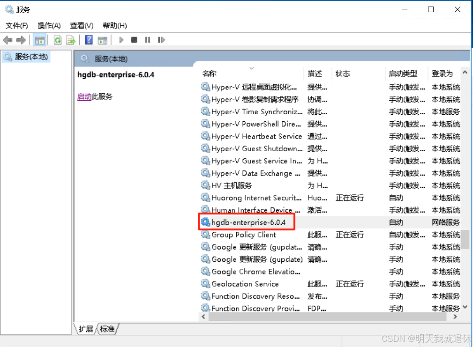Screen dimensions: 473x347
Task: Select the Group Policy Client row
Action: 330,234
